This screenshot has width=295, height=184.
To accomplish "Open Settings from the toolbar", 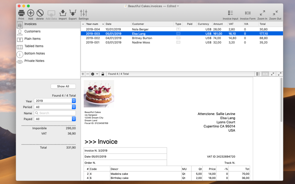I will point(84,13).
